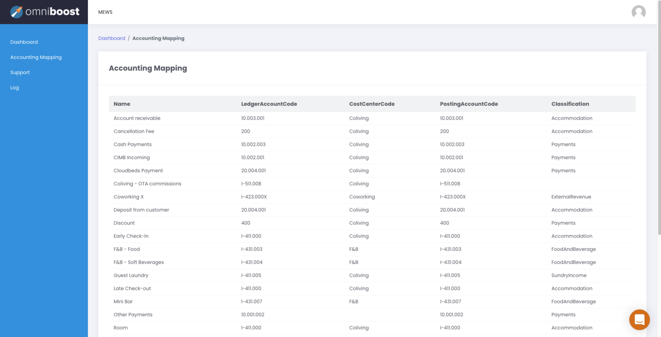Select the Coworking X mapping row

(x=129, y=196)
